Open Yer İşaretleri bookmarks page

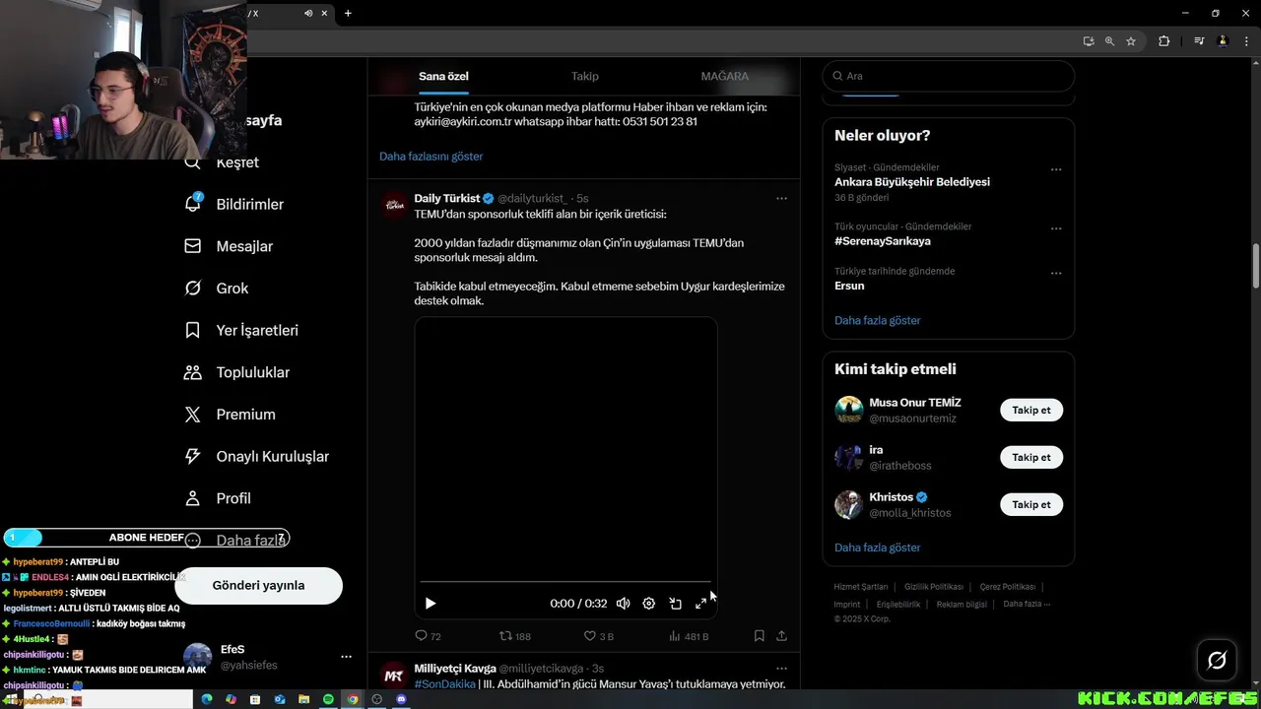click(257, 331)
